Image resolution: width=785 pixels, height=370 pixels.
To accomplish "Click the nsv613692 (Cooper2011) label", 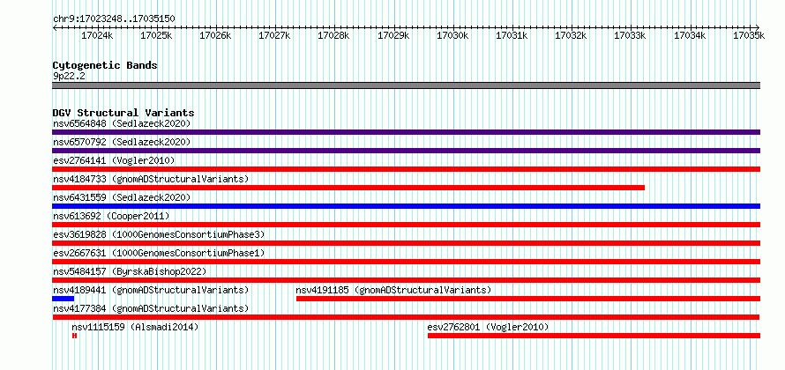I will (x=112, y=216).
